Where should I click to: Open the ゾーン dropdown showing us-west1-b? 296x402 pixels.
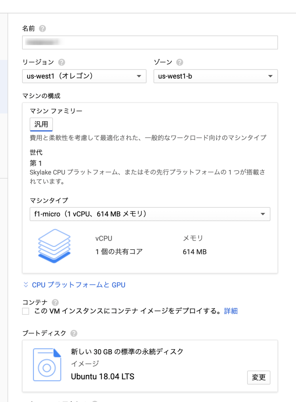coord(216,76)
